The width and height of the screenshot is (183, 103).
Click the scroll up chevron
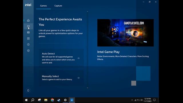(87, 11)
